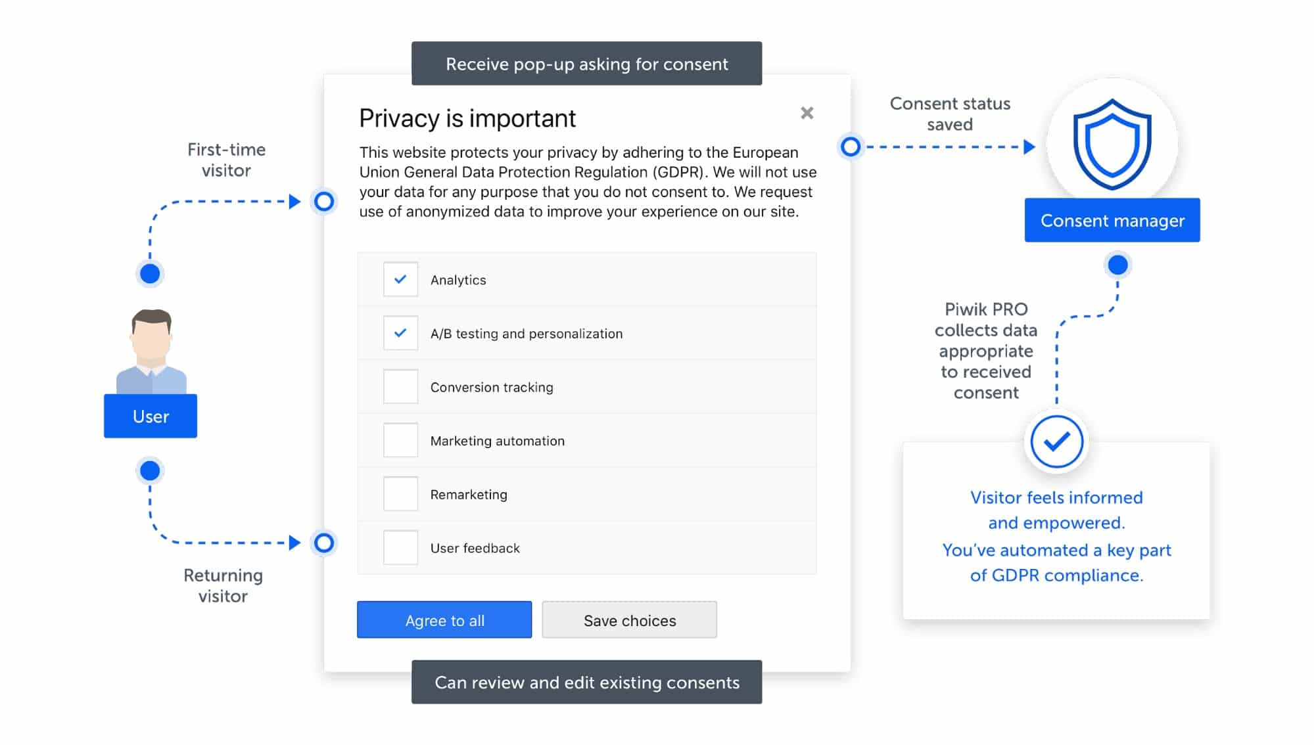
Task: Close the Privacy is important pop-up
Action: (807, 113)
